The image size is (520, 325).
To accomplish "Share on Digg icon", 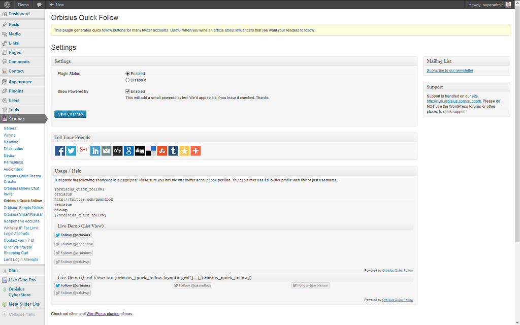I will coord(140,151).
